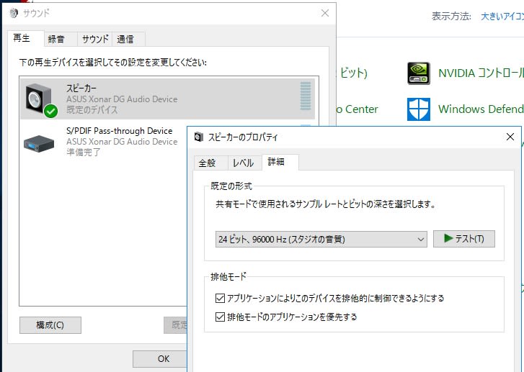This screenshot has width=524, height=372.
Task: Open the NVIDIA コントロール パネル link
Action: (481, 73)
